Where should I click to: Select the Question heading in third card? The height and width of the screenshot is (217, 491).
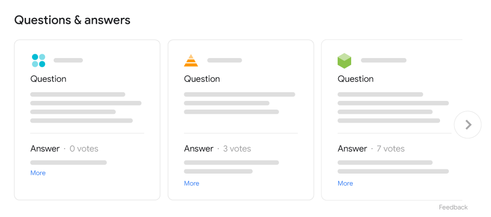click(356, 79)
